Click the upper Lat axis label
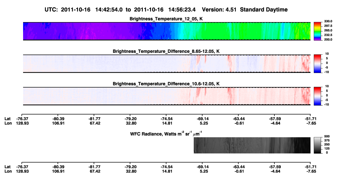Viewport: 345px width, 177px height. pos(7,119)
